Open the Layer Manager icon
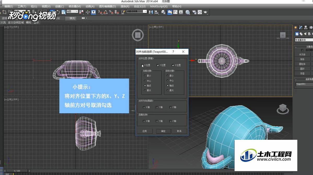Screen dimensions: 313x175 pyautogui.click(x=163, y=12)
